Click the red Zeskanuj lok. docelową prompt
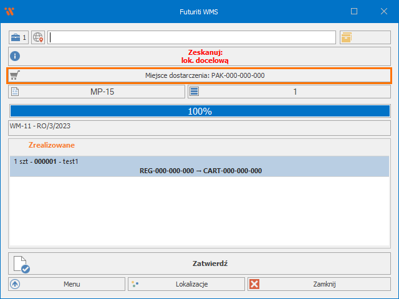 point(205,57)
